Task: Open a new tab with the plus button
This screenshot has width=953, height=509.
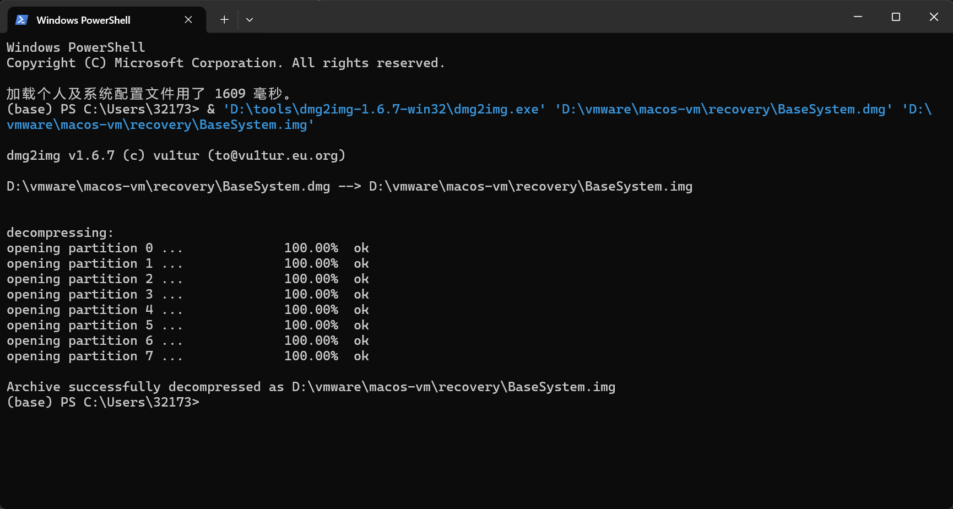Action: pyautogui.click(x=224, y=20)
